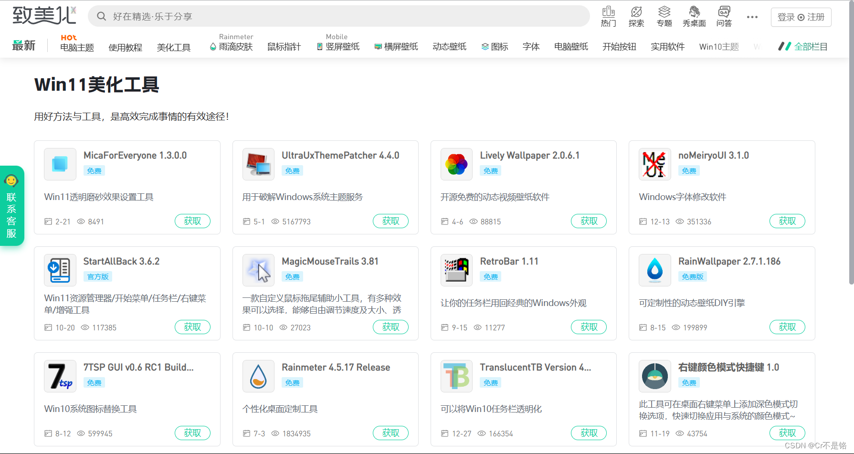854x454 pixels.
Task: Click 获取 for TranslucentTB
Action: pos(589,433)
